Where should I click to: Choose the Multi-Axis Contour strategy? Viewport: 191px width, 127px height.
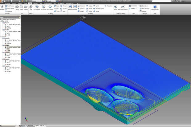click(123, 8)
